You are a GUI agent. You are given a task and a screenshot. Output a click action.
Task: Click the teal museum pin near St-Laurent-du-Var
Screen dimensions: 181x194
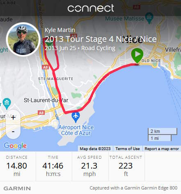7,103
